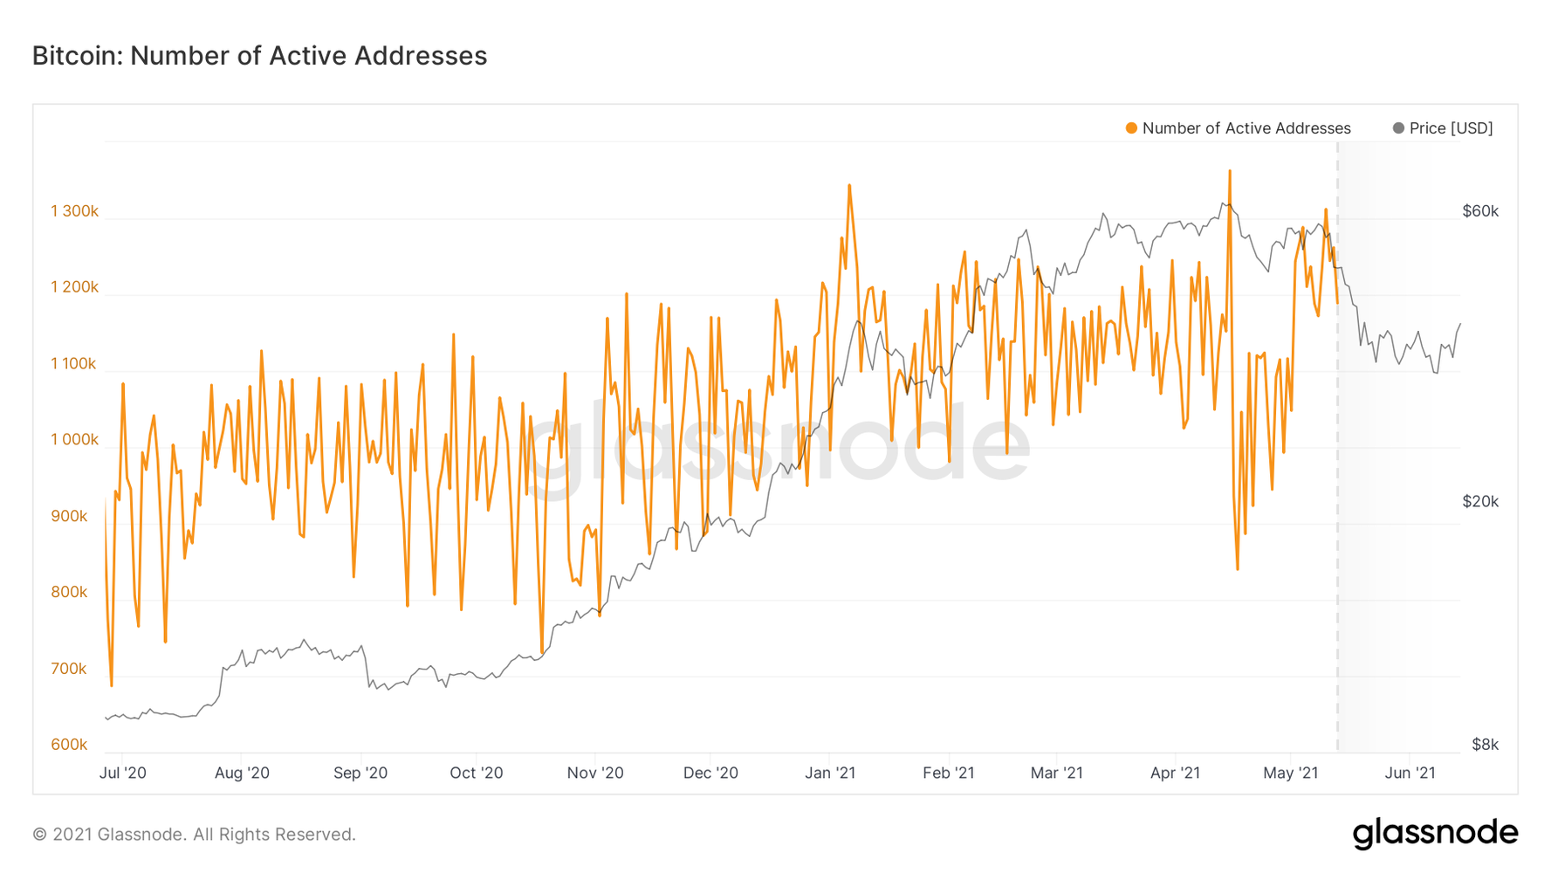This screenshot has height=873, width=1551.
Task: Select the Jan '21 x-axis label
Action: [830, 773]
